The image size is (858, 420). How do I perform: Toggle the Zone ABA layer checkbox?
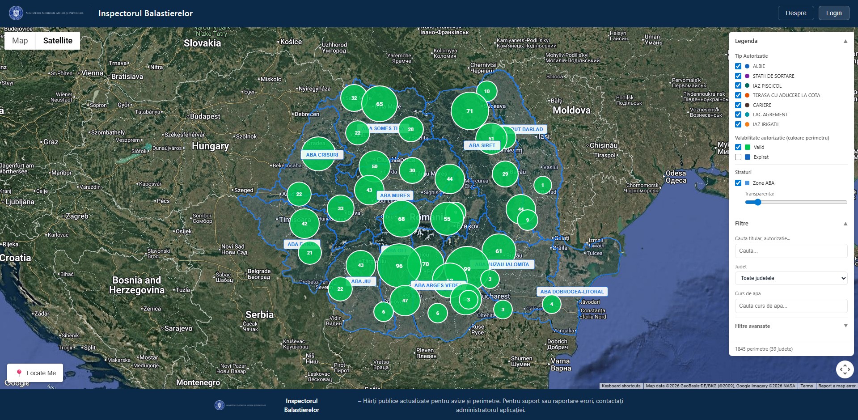(738, 183)
